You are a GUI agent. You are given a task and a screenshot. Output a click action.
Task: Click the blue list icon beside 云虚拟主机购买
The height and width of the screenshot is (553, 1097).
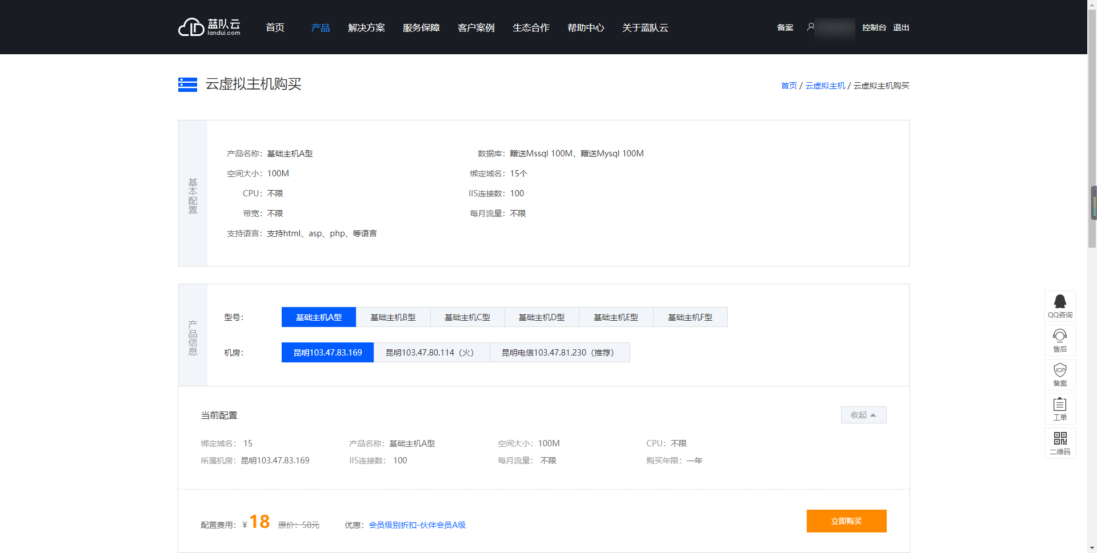click(x=187, y=84)
